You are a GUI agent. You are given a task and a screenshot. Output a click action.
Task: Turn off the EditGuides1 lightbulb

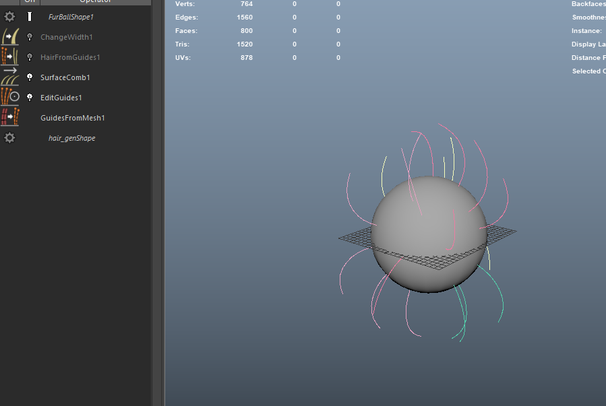coord(30,98)
